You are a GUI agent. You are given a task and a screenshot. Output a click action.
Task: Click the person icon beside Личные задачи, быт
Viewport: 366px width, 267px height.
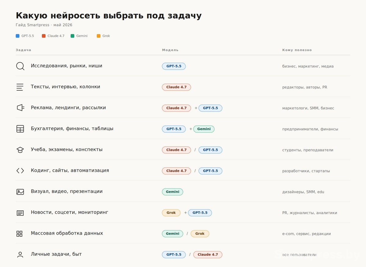20,255
